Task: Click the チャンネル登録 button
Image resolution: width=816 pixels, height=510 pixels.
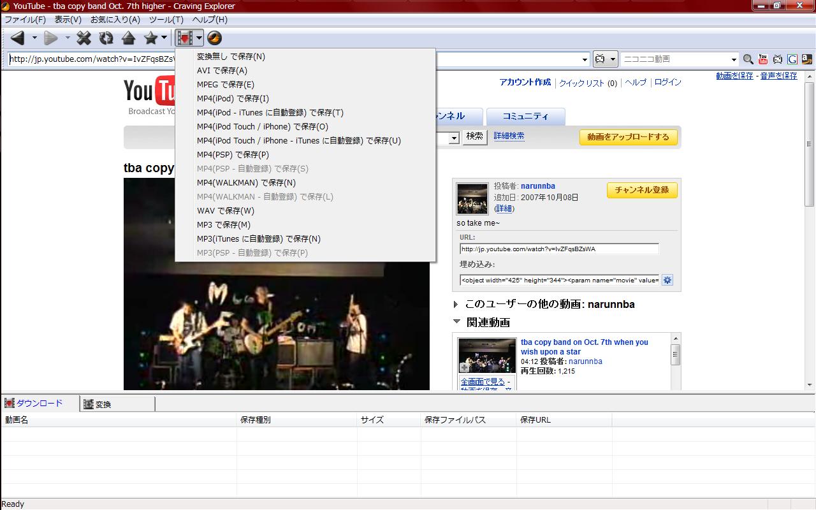Action: pos(642,190)
